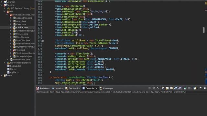Select the Testing project icon
Screen dimensions: 207x116
5,5
